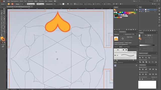Screen dimensions: 161x90
Task: Select the Type tool
Action: tap(2, 15)
